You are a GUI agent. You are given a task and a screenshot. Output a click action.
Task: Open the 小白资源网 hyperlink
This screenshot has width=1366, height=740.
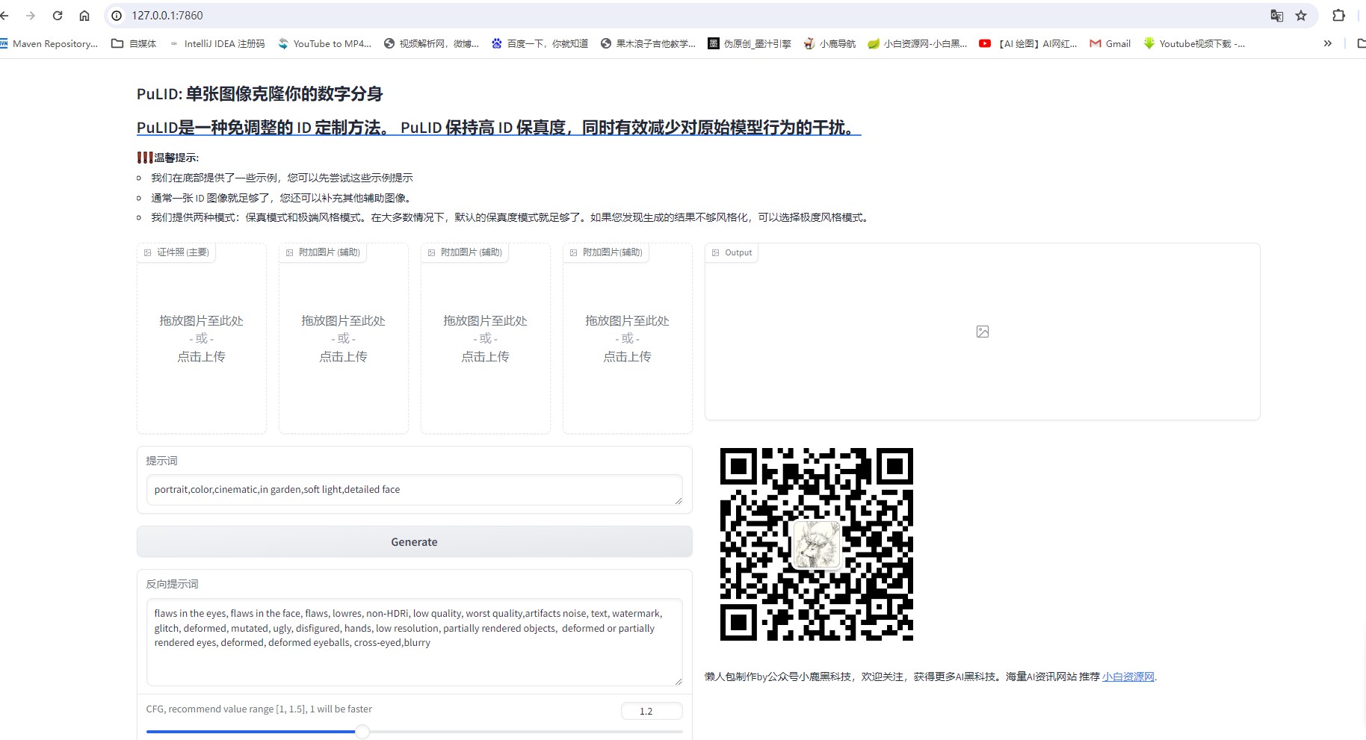coord(1128,677)
